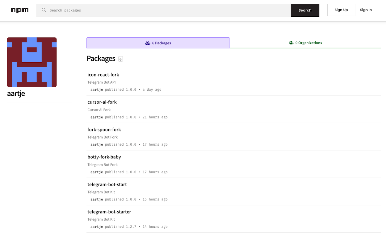Image resolution: width=386 pixels, height=236 pixels.
Task: Click the npm logo
Action: (x=19, y=10)
